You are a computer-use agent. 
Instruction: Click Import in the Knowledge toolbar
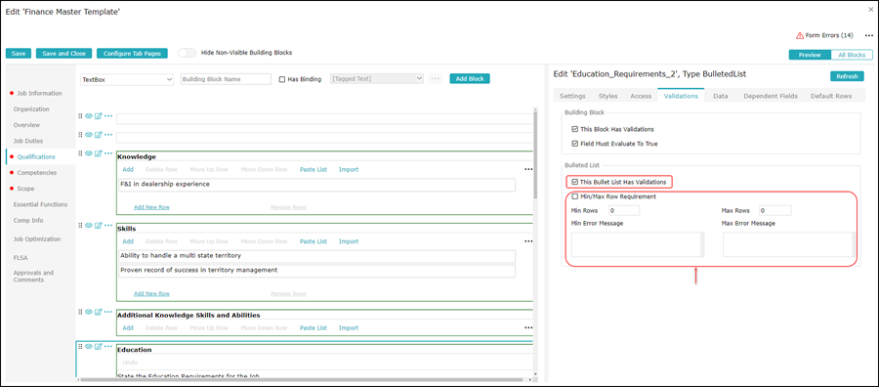(x=348, y=169)
